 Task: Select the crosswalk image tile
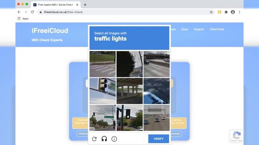pyautogui.click(x=102, y=64)
